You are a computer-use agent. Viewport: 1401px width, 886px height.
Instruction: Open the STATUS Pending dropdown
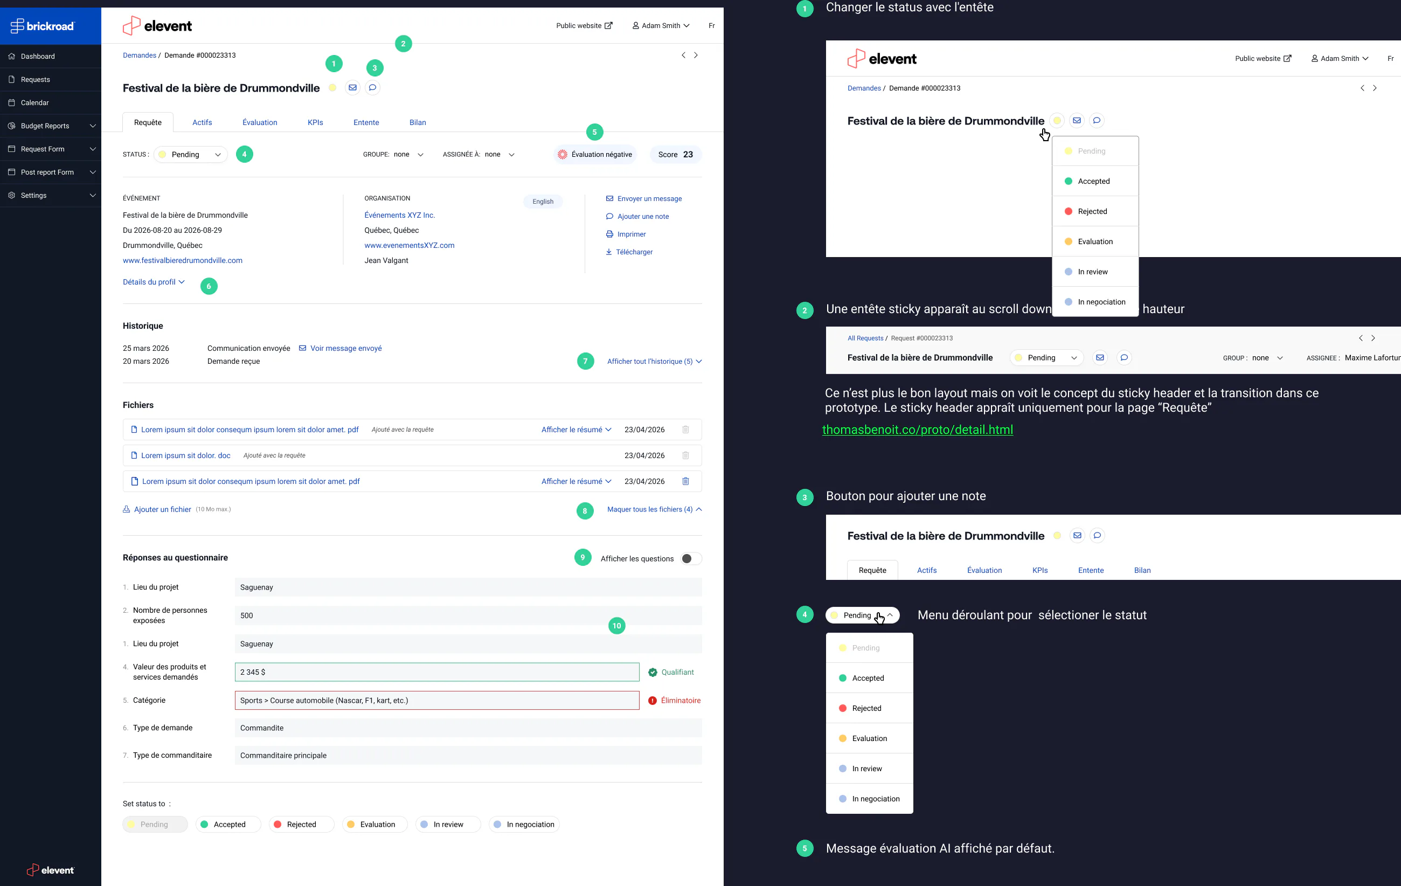(190, 155)
